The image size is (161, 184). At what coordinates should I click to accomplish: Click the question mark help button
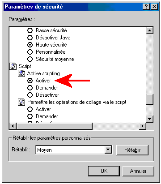point(146,7)
